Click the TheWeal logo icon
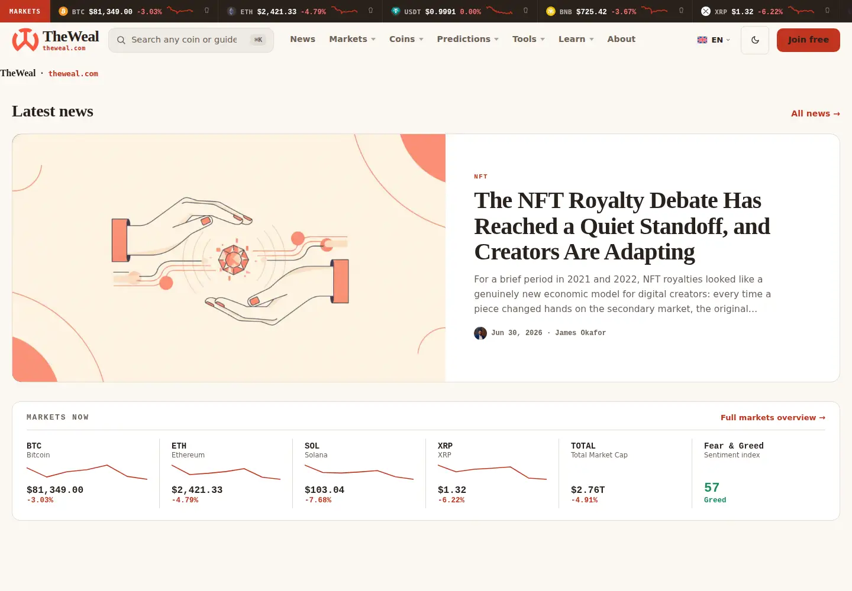Image resolution: width=852 pixels, height=591 pixels. 25,40
